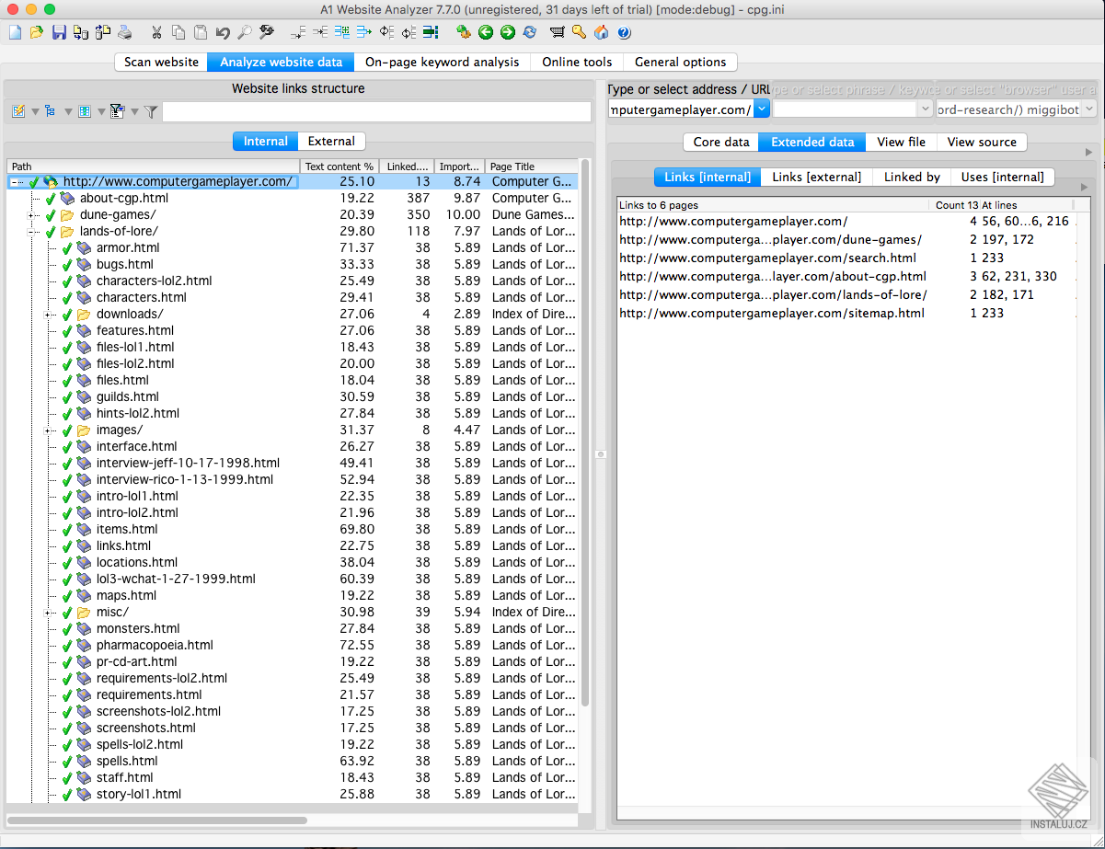Click the yellow key icon in toolbar
The height and width of the screenshot is (849, 1105).
[581, 32]
